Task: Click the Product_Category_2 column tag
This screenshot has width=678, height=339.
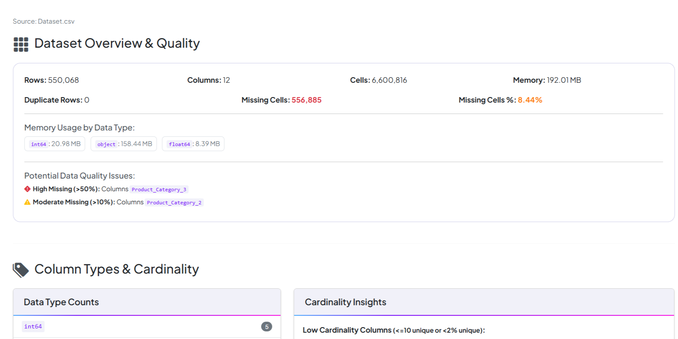Action: [x=174, y=203]
